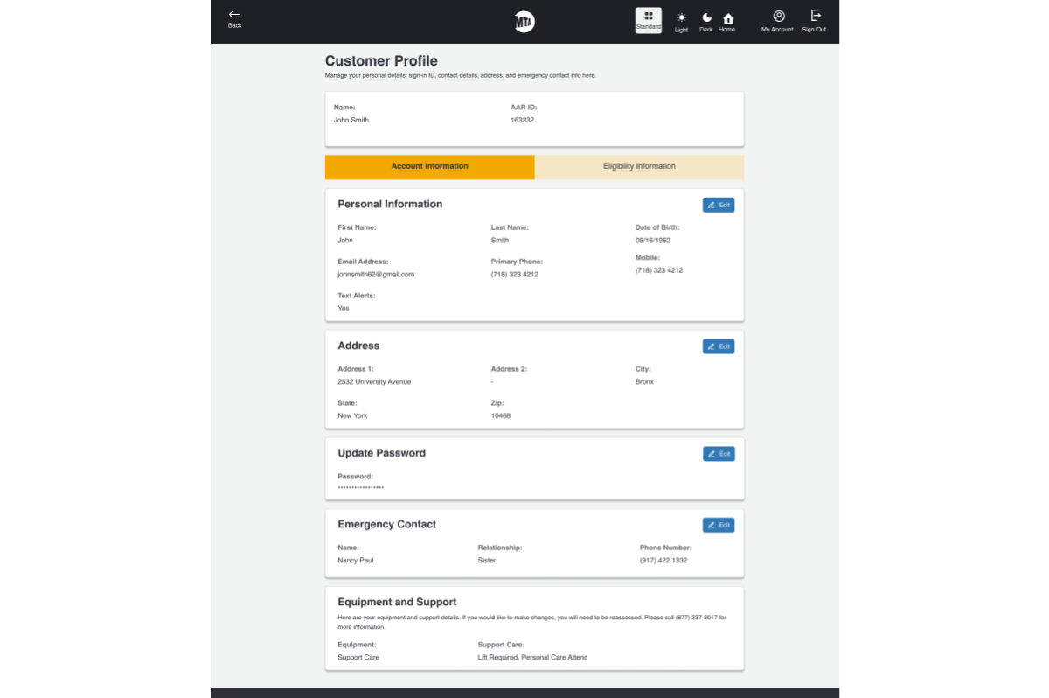Select the Account Information tab
The image size is (1049, 698).
[x=429, y=166]
